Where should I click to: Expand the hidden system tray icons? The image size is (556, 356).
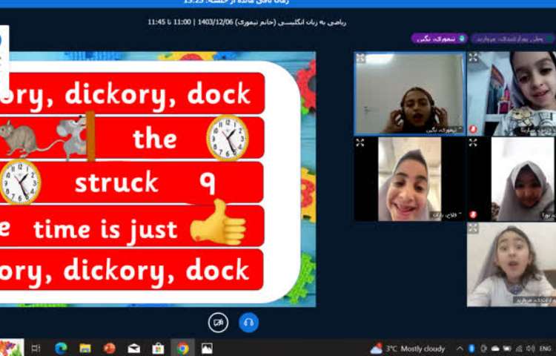tap(460, 349)
